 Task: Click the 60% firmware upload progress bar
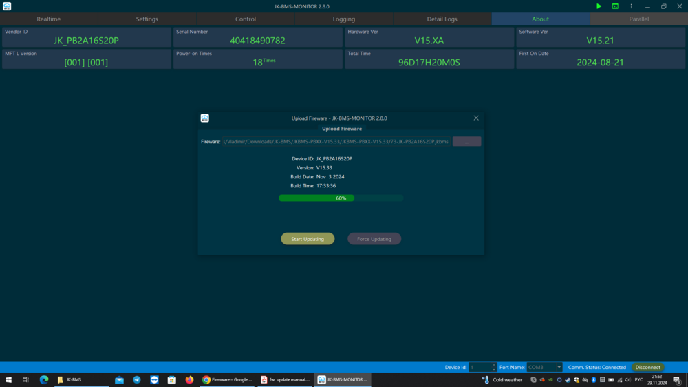click(x=341, y=198)
